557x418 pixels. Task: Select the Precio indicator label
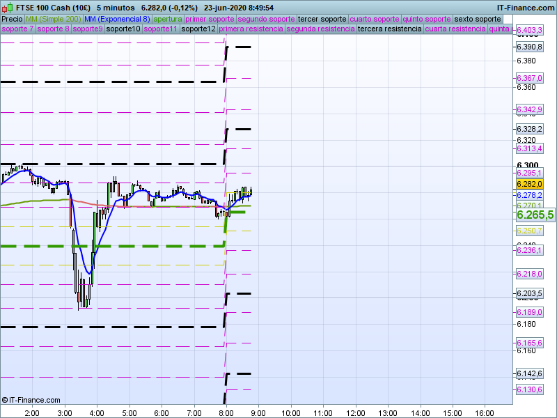coord(12,19)
